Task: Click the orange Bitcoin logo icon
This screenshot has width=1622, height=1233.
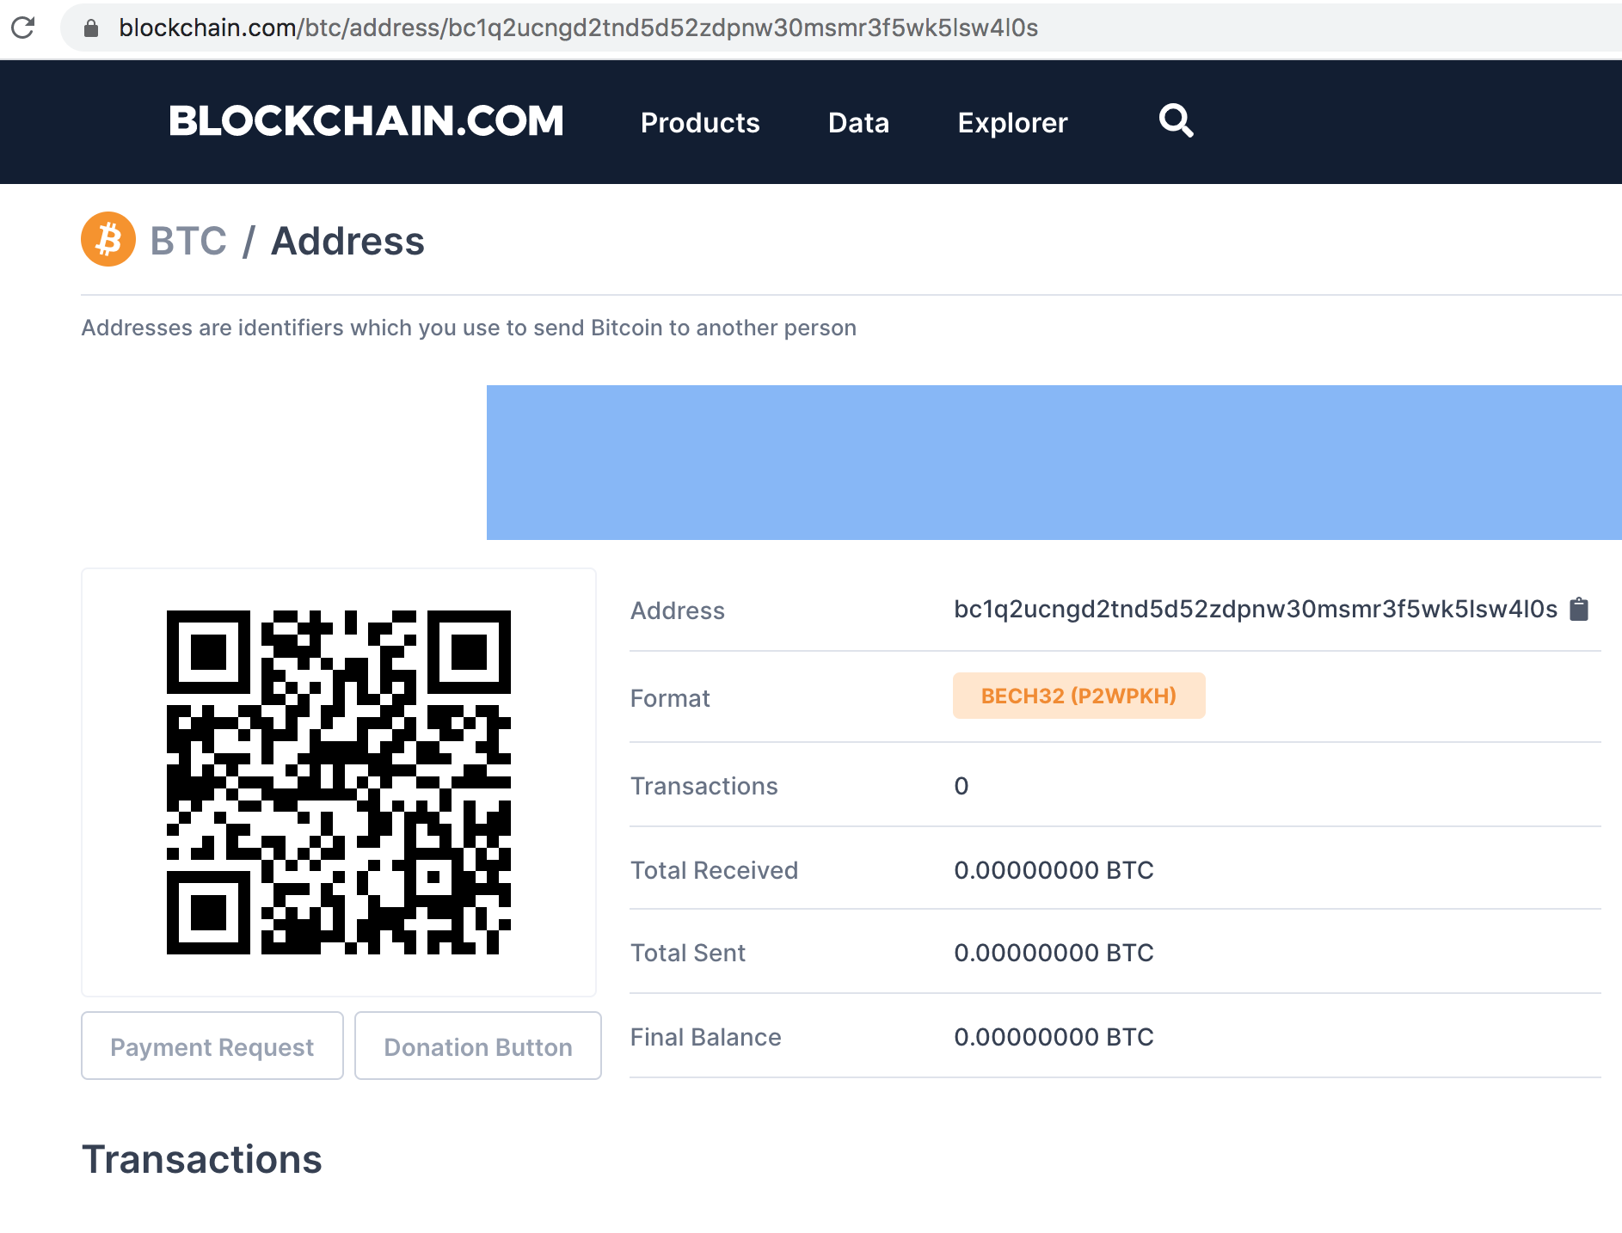Action: click(108, 239)
